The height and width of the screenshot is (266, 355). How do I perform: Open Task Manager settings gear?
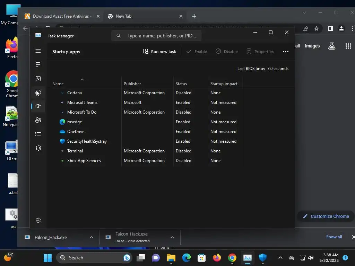pos(38,220)
